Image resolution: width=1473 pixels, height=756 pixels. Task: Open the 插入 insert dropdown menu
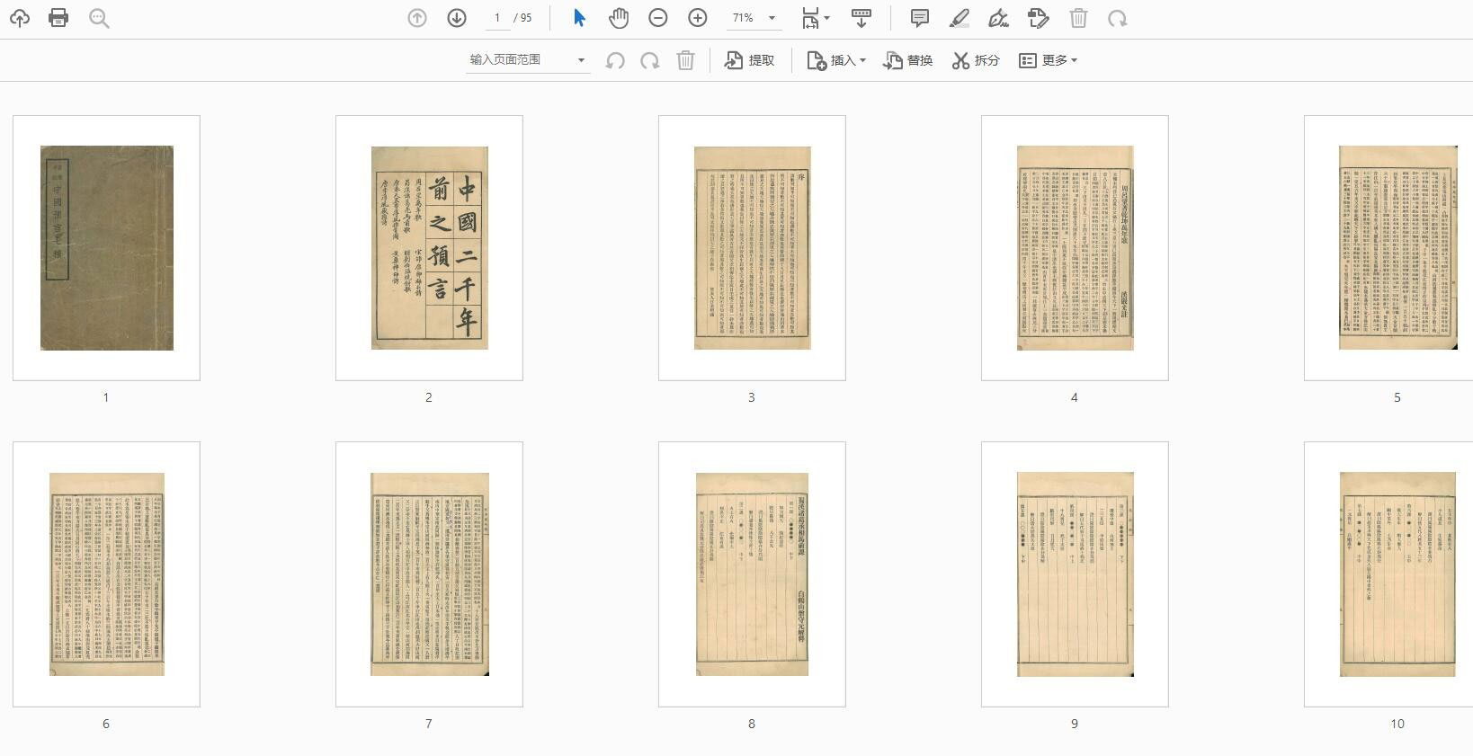pyautogui.click(x=836, y=60)
